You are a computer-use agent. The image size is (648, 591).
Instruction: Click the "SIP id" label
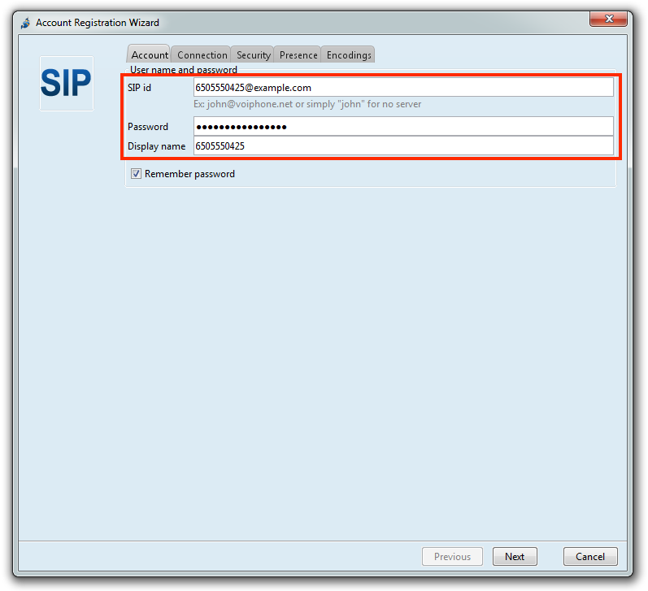[140, 88]
